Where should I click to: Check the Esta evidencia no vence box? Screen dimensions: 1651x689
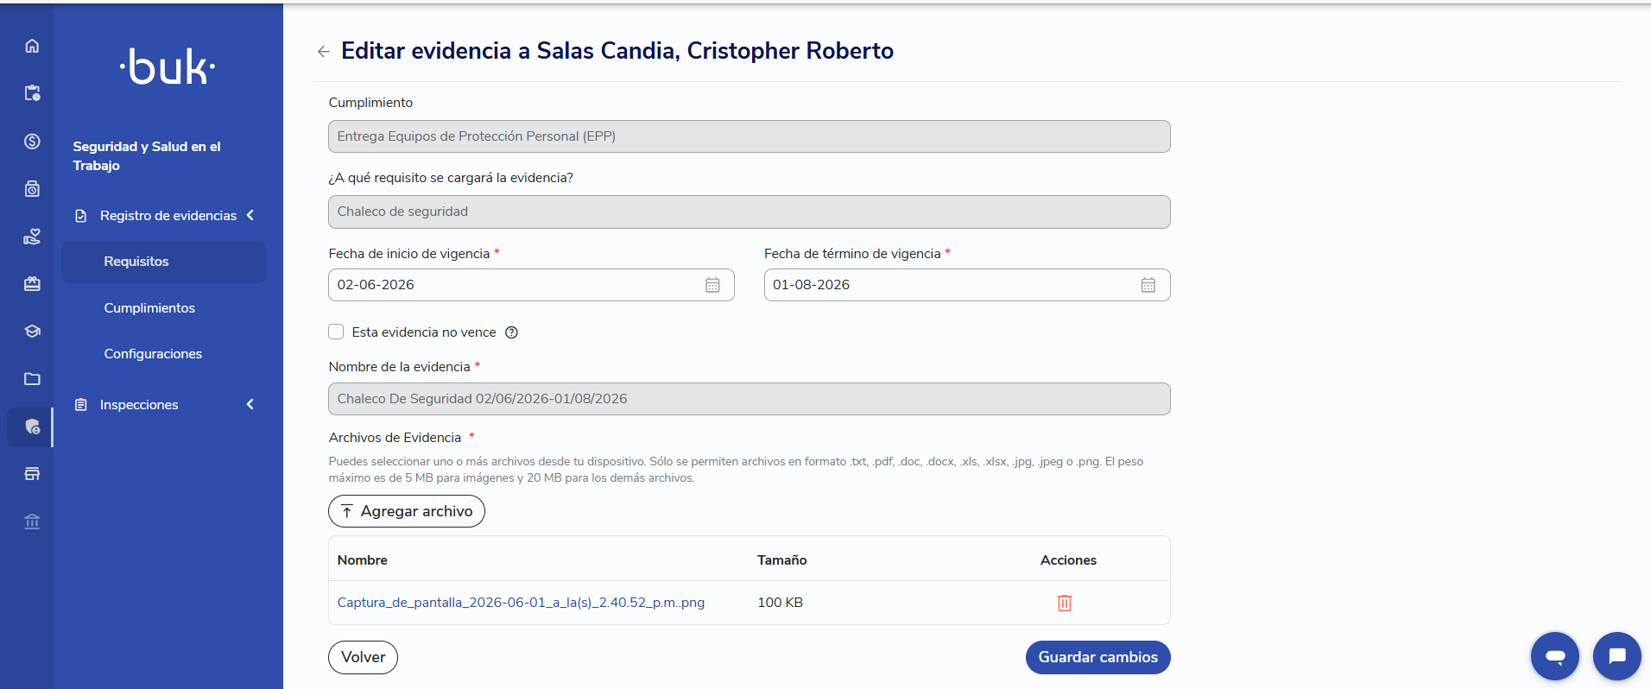336,332
